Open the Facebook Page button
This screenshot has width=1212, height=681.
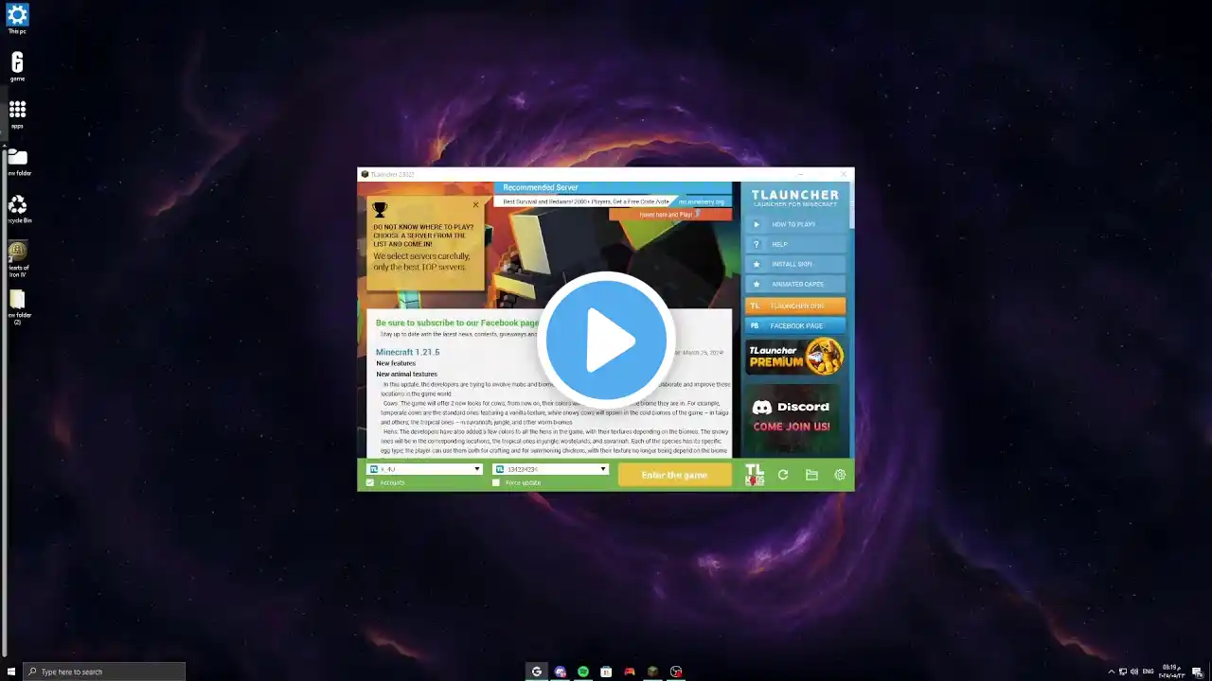[794, 325]
